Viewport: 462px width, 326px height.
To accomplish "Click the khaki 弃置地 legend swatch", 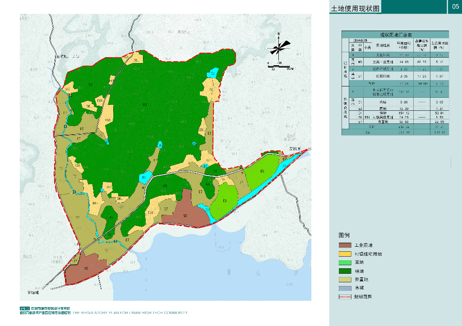I will click(x=345, y=280).
